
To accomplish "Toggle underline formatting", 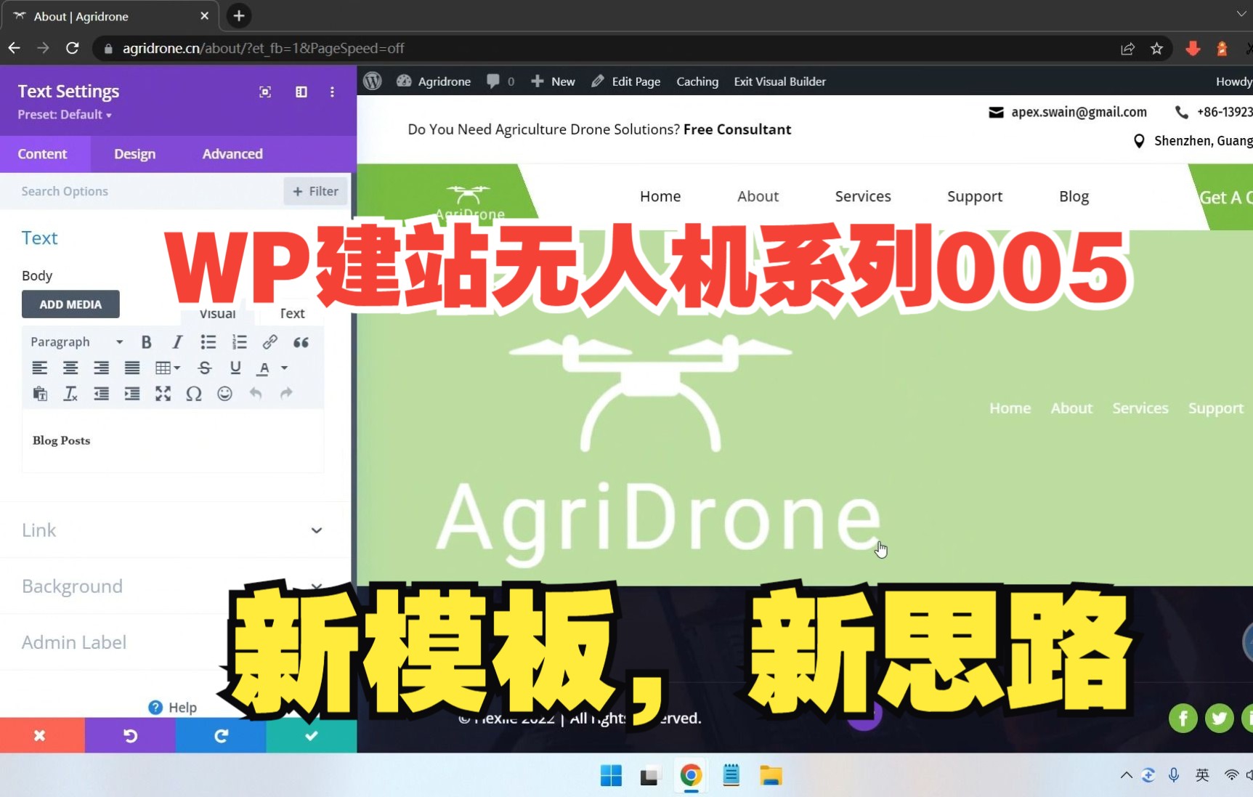I will click(x=235, y=368).
